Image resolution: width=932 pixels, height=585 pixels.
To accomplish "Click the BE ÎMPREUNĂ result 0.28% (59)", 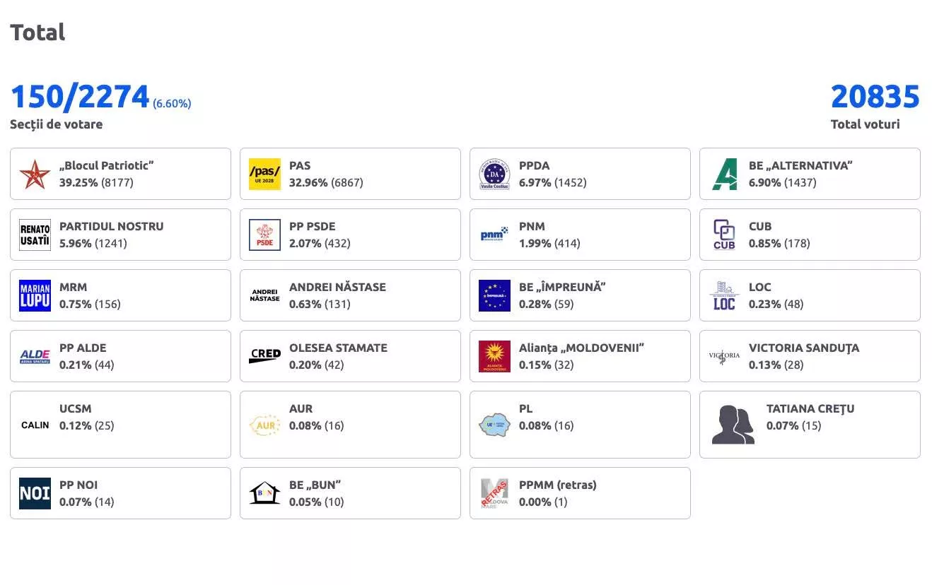I will (547, 304).
